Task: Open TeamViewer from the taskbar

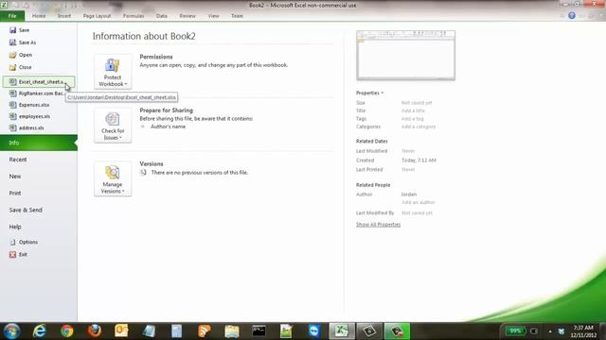Action: point(313,331)
